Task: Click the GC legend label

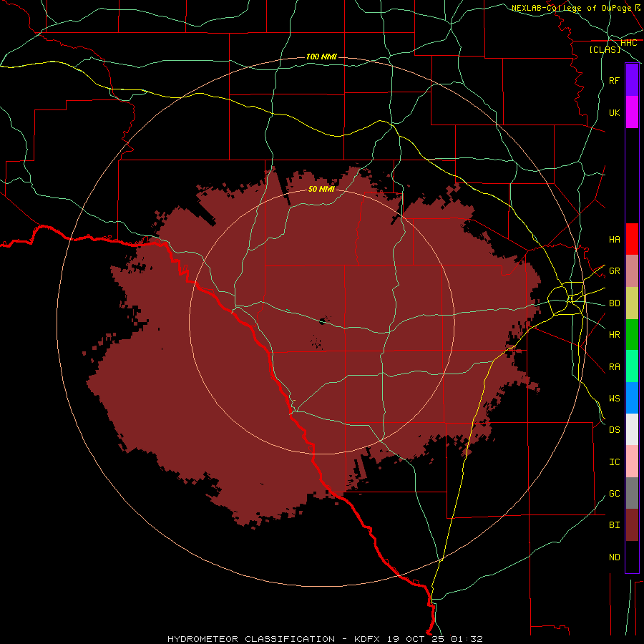Action: click(x=614, y=494)
